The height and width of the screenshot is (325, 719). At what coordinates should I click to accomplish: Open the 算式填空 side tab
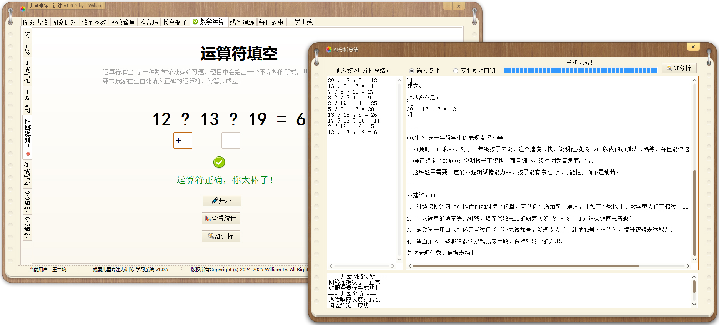click(x=27, y=72)
